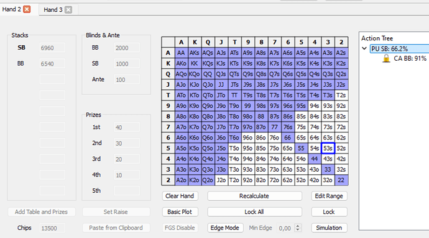Select the A2o hand cell
Image resolution: width=429 pixels, height=238 pixels.
(181, 180)
